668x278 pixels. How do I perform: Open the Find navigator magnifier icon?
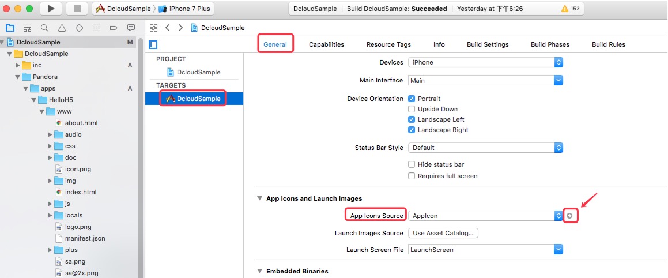(44, 28)
